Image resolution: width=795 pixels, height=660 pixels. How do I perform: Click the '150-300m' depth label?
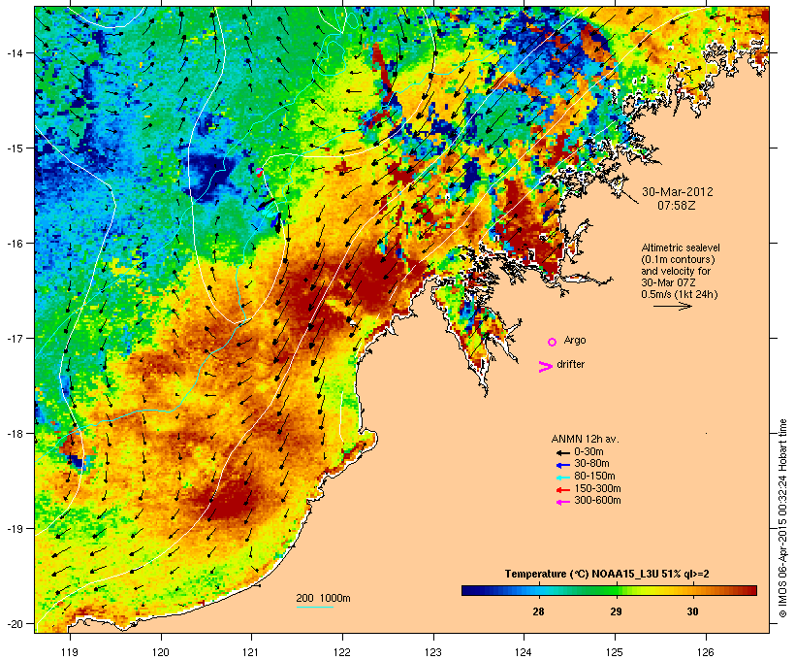coord(597,488)
